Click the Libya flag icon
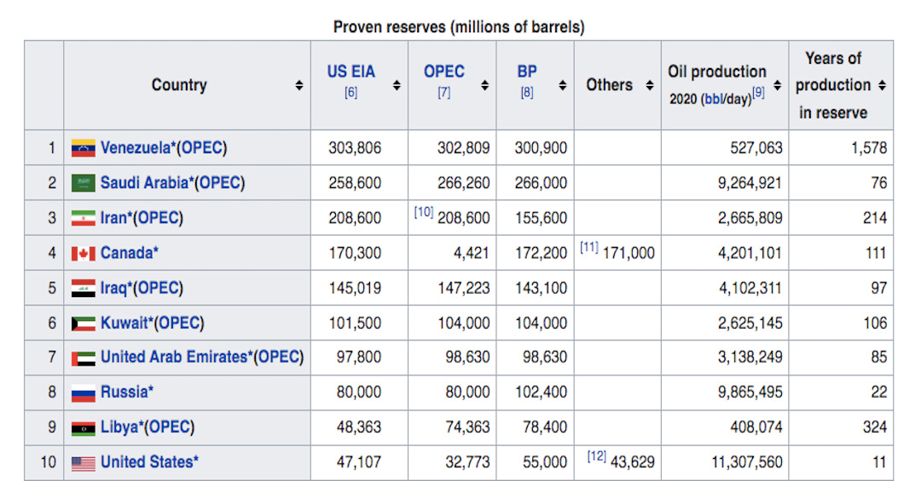 84,428
